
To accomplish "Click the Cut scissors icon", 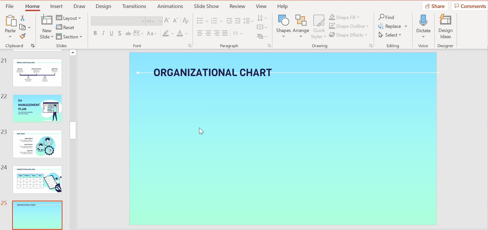I will [22, 18].
